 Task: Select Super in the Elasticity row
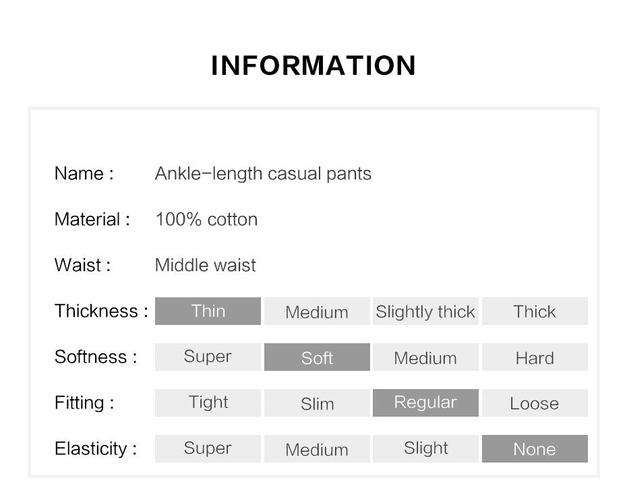point(208,448)
